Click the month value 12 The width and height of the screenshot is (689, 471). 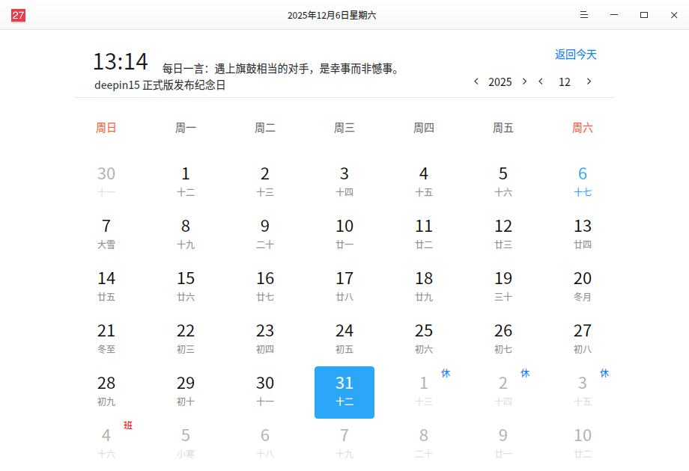coord(565,82)
